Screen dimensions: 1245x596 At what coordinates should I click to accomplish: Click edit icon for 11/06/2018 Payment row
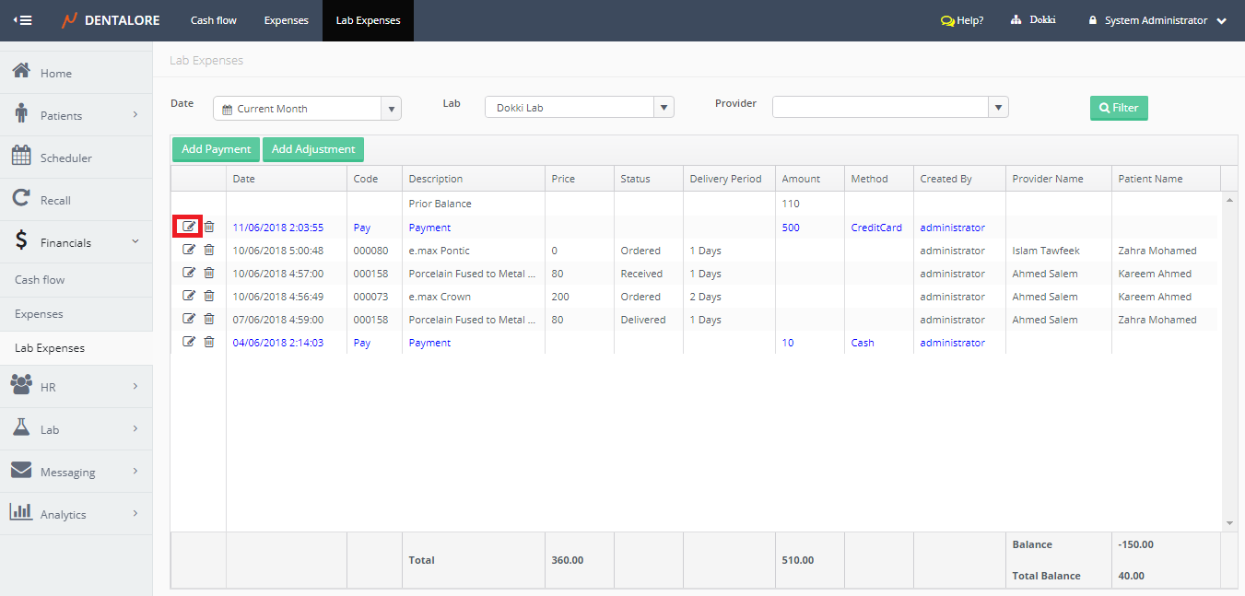(x=189, y=227)
